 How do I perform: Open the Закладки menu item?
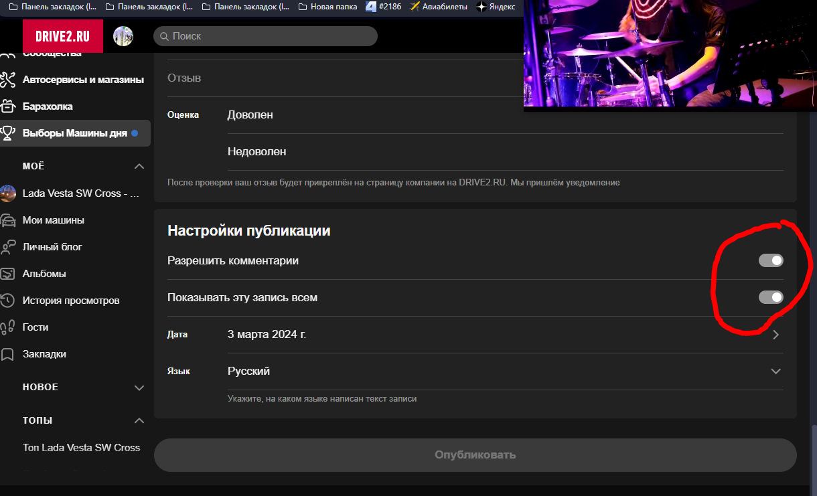point(44,354)
